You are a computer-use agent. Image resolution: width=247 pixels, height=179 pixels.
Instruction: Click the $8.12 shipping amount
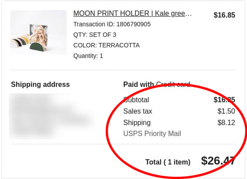(226, 123)
